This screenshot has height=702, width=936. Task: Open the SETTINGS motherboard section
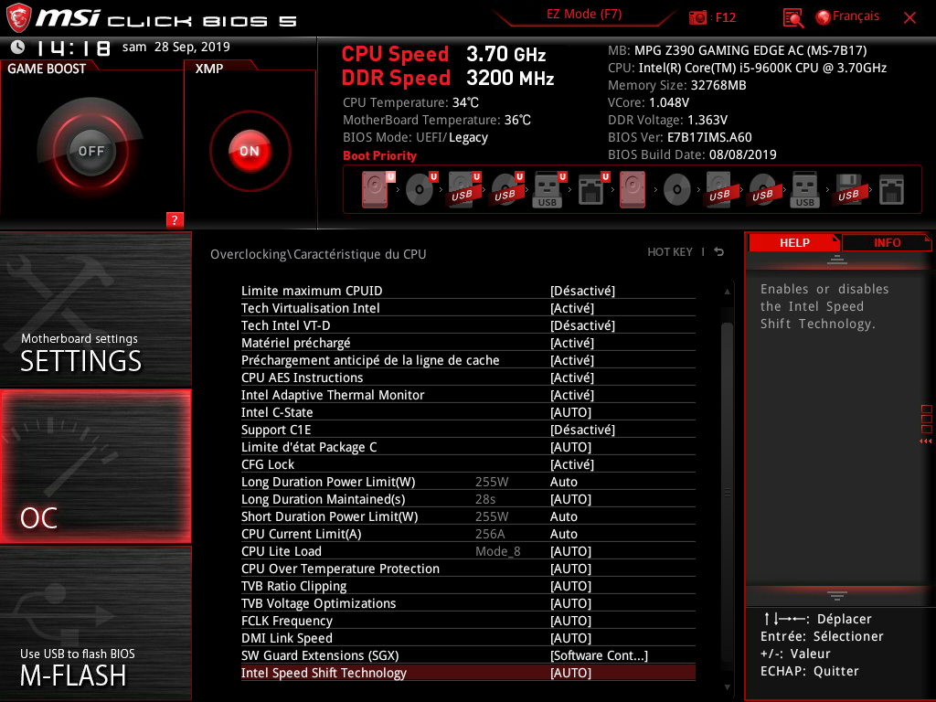pyautogui.click(x=95, y=309)
